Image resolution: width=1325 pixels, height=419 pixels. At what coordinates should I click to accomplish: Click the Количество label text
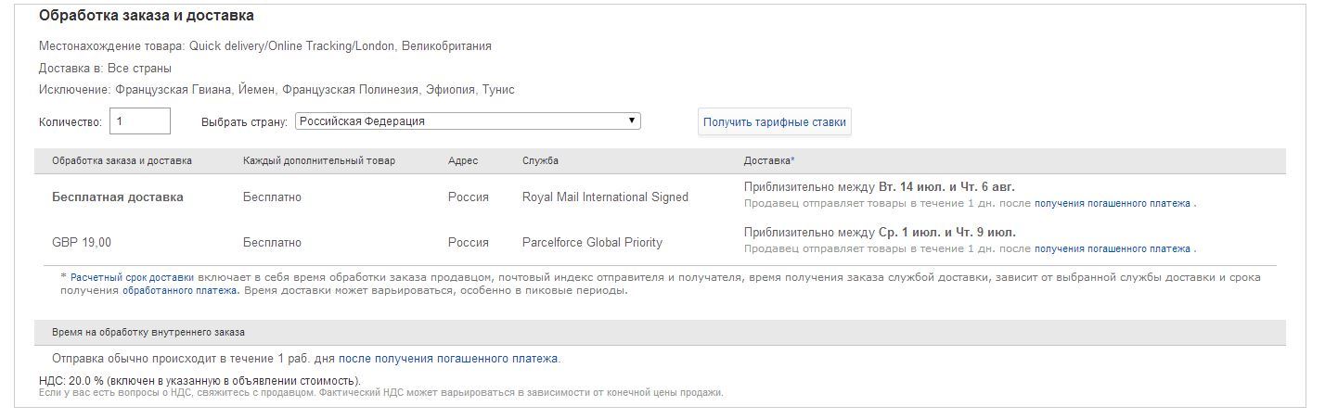pyautogui.click(x=71, y=122)
